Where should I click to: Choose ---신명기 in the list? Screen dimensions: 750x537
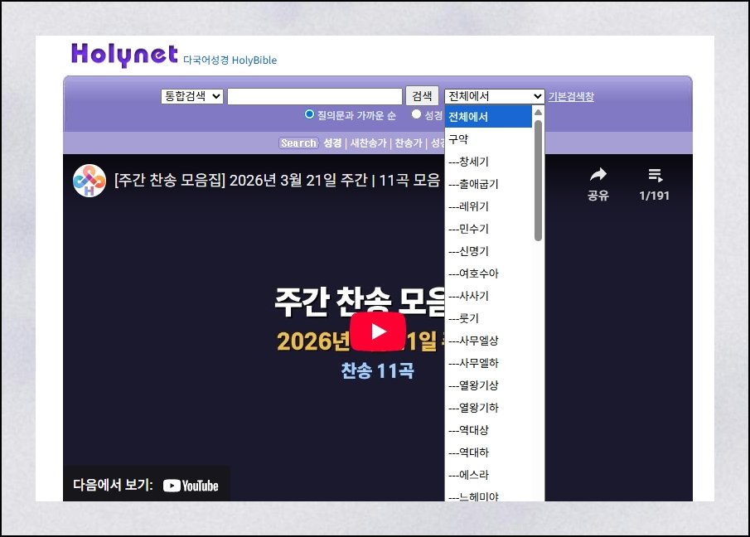point(488,251)
